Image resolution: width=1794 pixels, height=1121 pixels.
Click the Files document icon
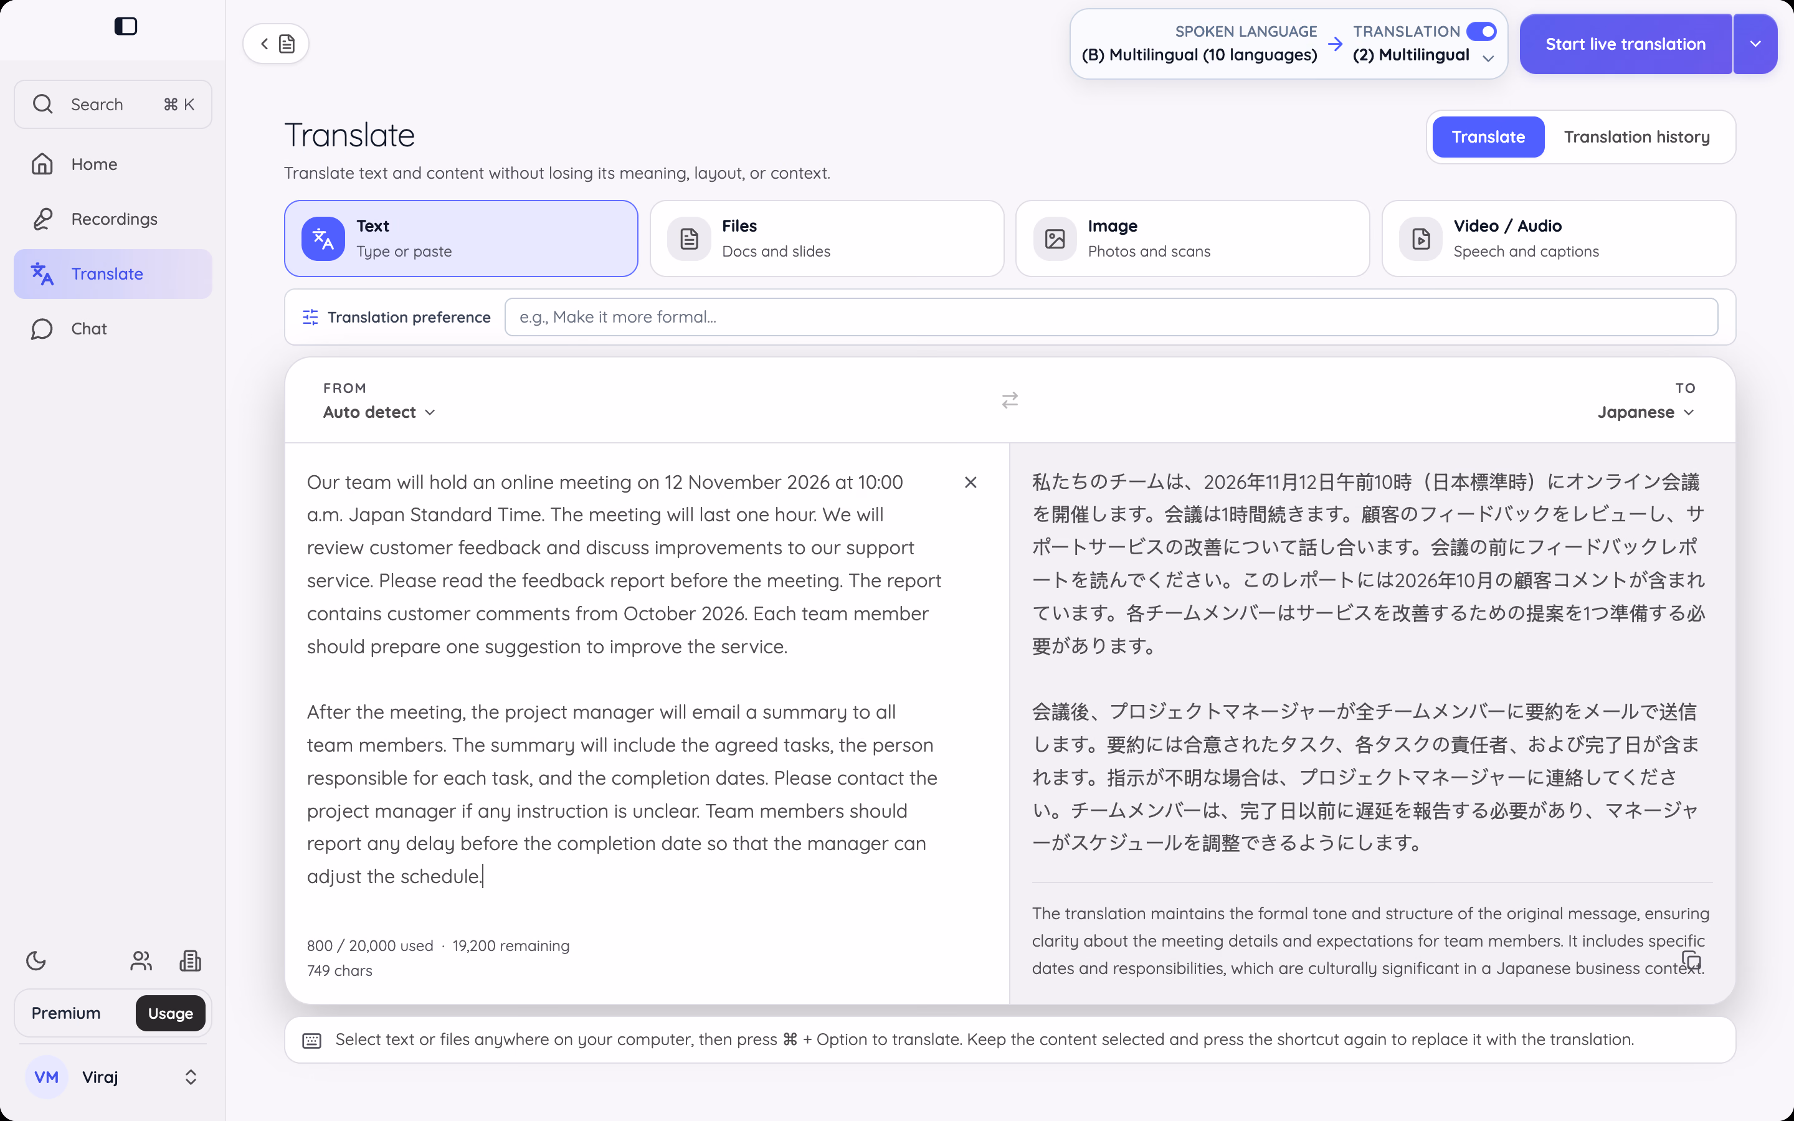coord(690,239)
